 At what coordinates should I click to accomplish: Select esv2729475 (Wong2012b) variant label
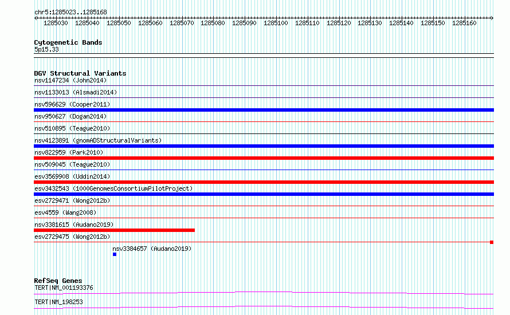click(x=72, y=237)
